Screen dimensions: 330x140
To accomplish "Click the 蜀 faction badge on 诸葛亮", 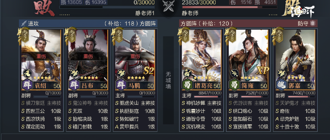I will click(188, 85).
